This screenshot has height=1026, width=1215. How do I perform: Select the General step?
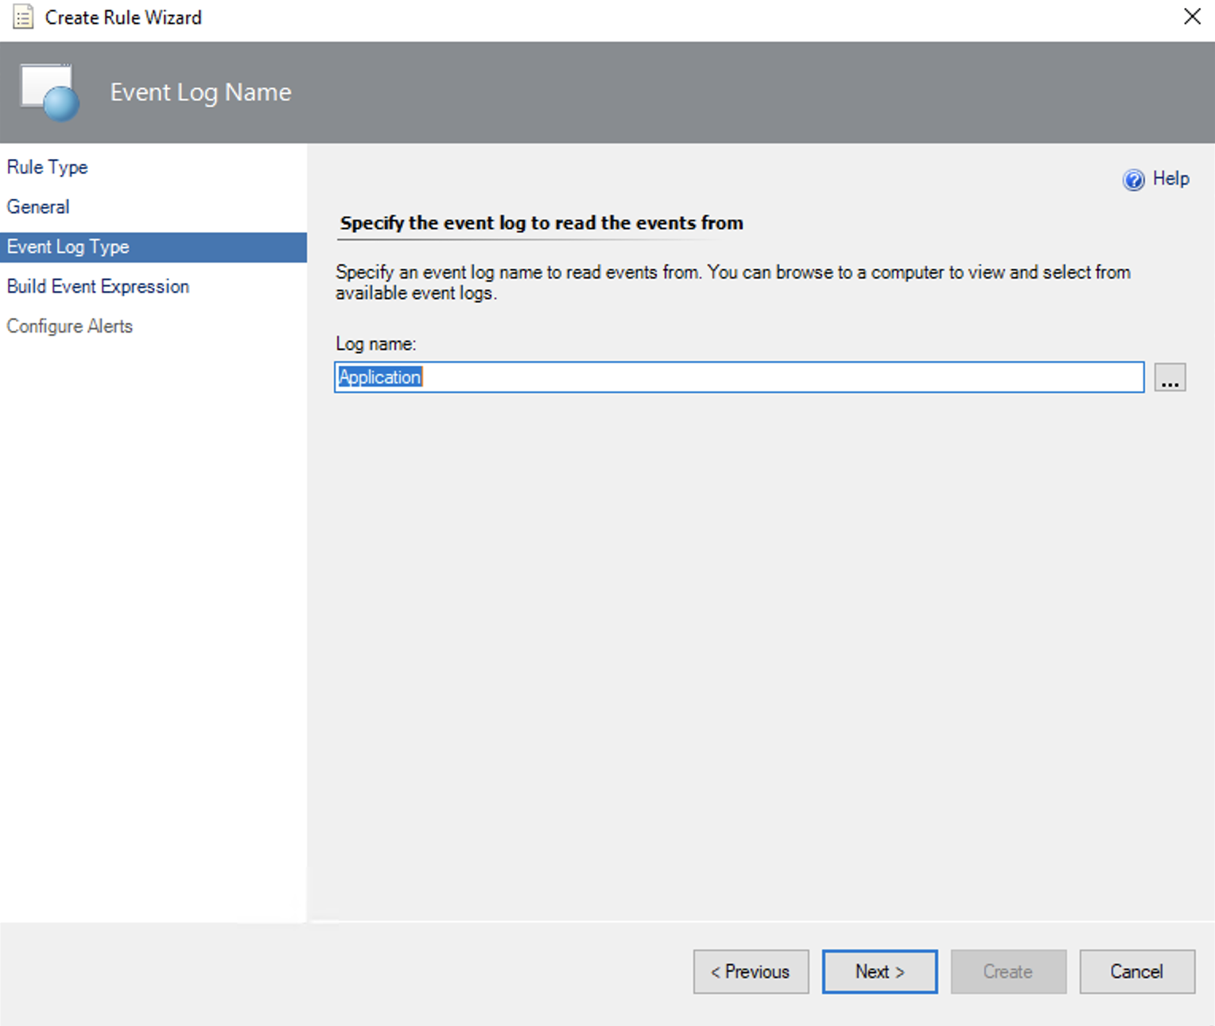[38, 207]
